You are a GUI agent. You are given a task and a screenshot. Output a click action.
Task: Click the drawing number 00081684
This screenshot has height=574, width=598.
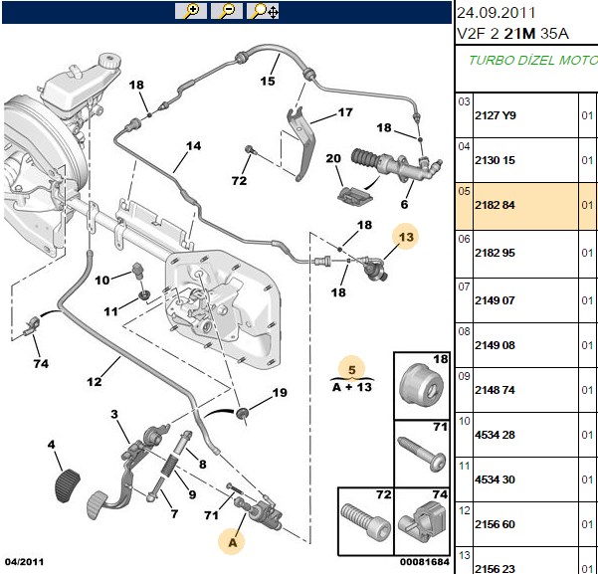[x=425, y=562]
